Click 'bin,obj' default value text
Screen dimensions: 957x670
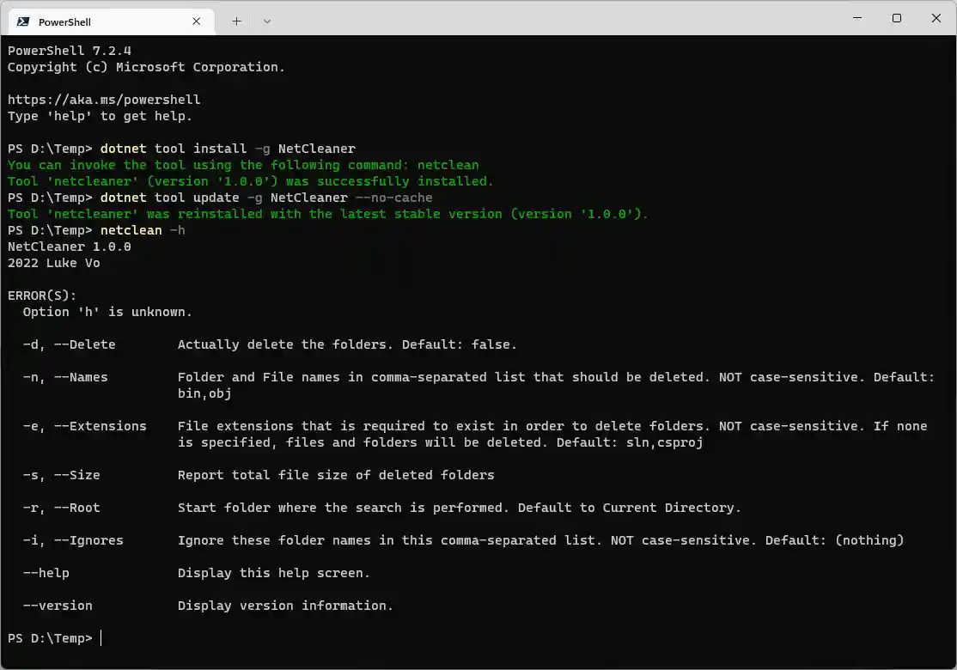click(204, 393)
